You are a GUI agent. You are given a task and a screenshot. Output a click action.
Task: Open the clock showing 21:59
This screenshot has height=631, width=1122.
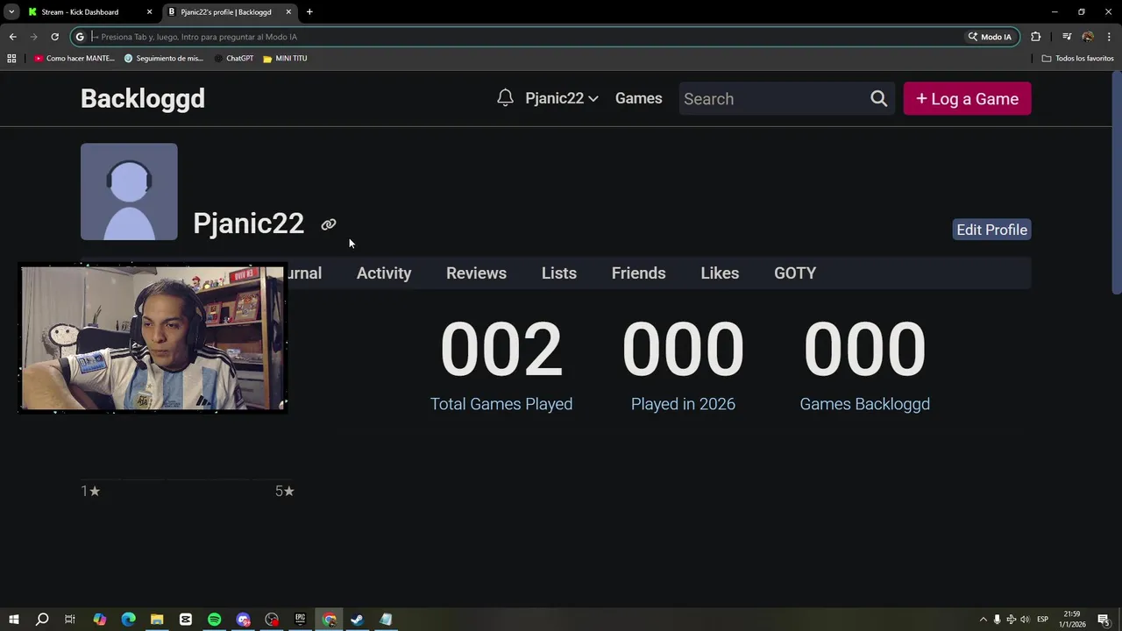pos(1072,620)
